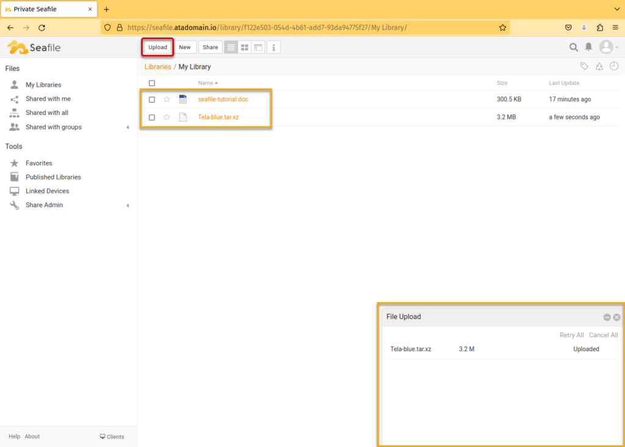Check the seafile-tutorial.doc checkbox
This screenshot has width=625, height=447.
click(152, 100)
